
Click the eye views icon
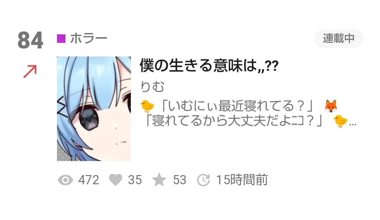[65, 180]
